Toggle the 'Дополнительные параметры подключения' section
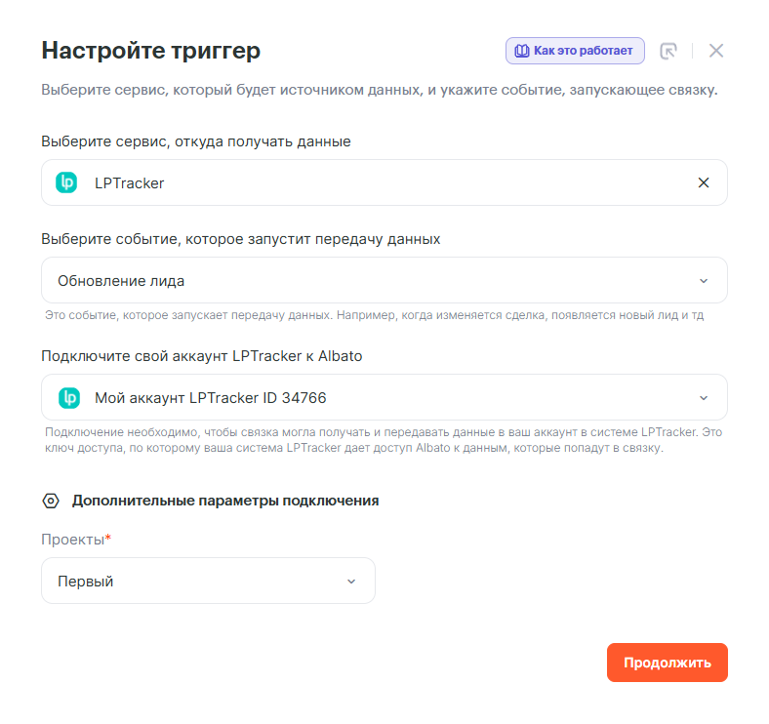This screenshot has height=724, width=769. click(225, 501)
